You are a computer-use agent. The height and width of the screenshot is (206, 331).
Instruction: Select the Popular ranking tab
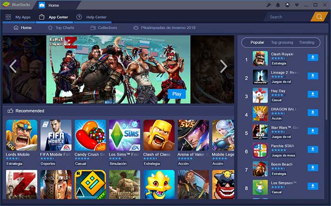point(257,43)
